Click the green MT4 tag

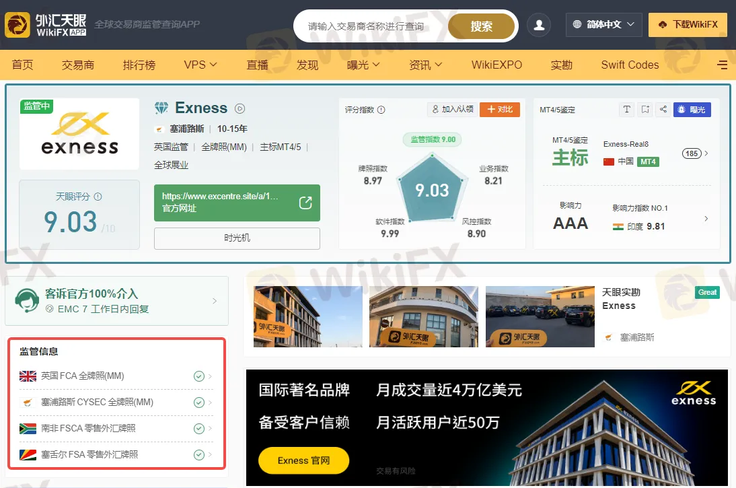649,162
